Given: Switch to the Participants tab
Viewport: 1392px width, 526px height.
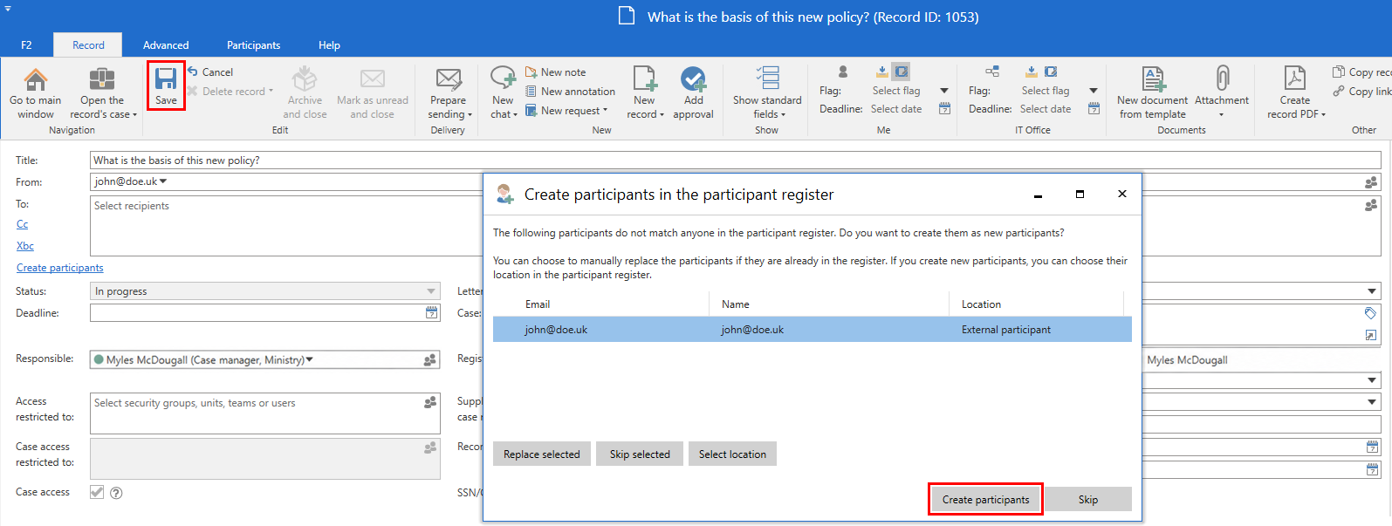Looking at the screenshot, I should (254, 45).
